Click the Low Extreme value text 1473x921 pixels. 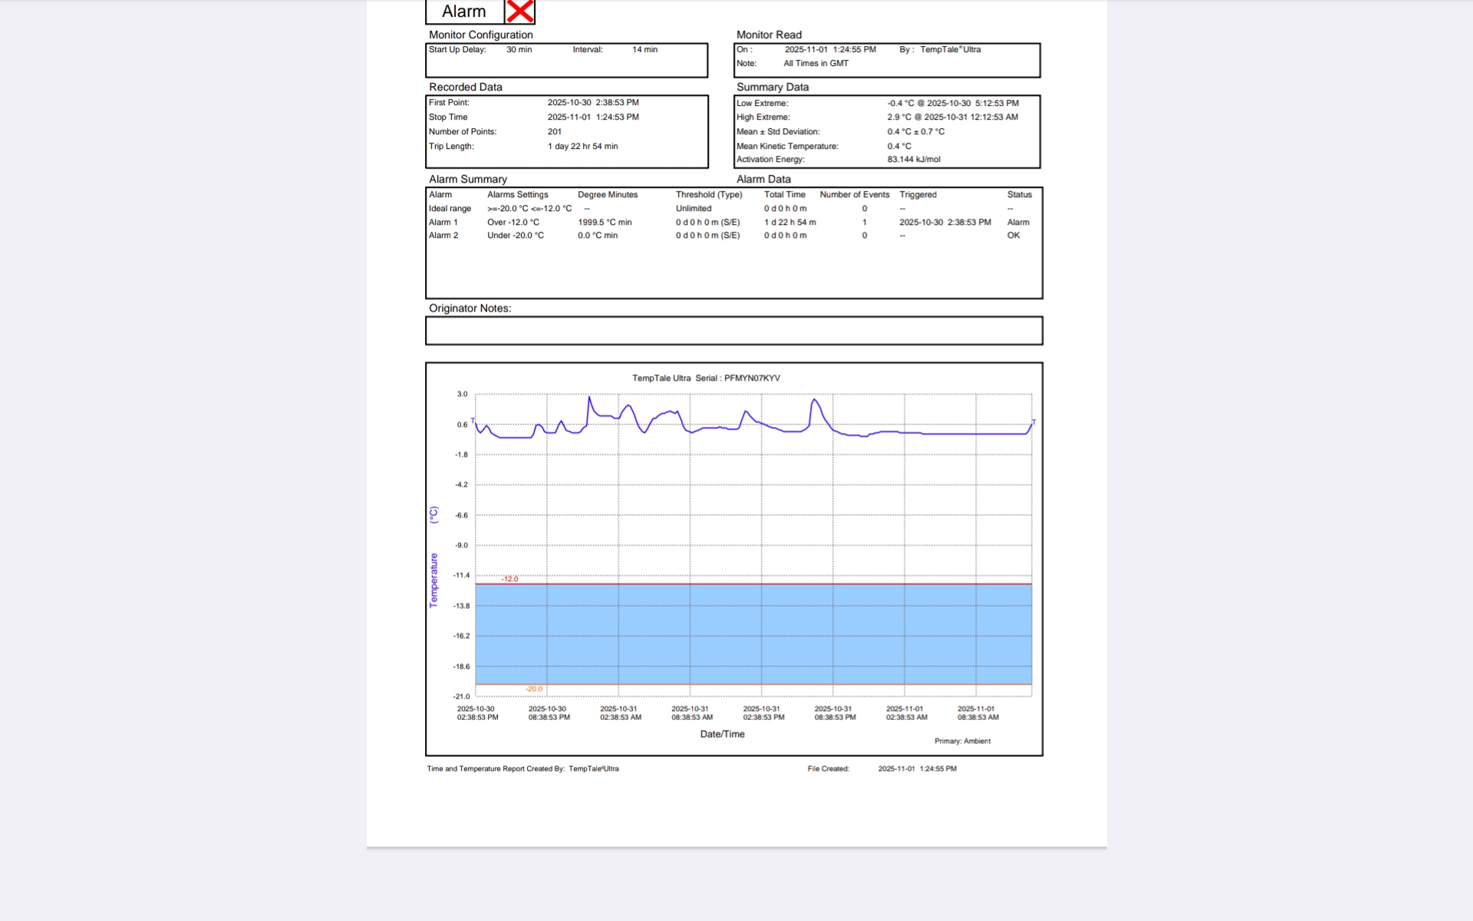tap(953, 103)
